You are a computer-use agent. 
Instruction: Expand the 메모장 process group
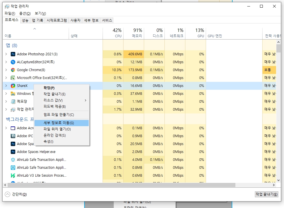click(6, 102)
